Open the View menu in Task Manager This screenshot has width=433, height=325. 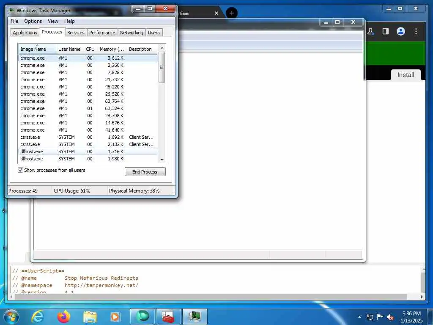(53, 21)
